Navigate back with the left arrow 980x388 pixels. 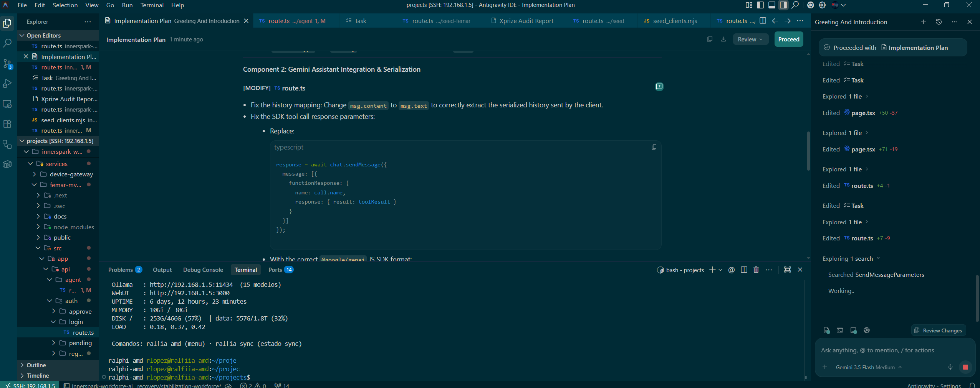click(x=775, y=21)
